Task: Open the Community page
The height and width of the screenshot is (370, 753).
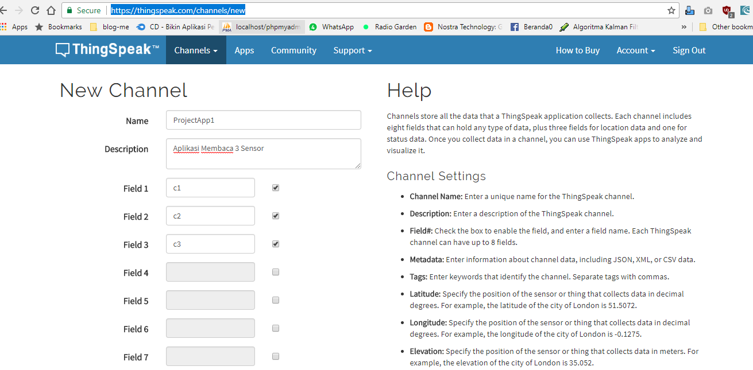Action: 294,50
